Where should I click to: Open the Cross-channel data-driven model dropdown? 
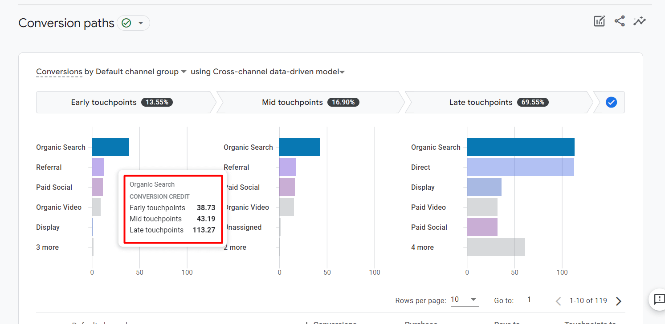[x=342, y=72]
